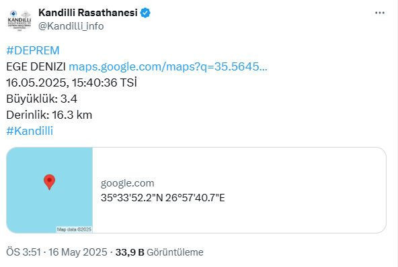Click the red map pin marker
Screen dimensions: 398x267
[50, 182]
